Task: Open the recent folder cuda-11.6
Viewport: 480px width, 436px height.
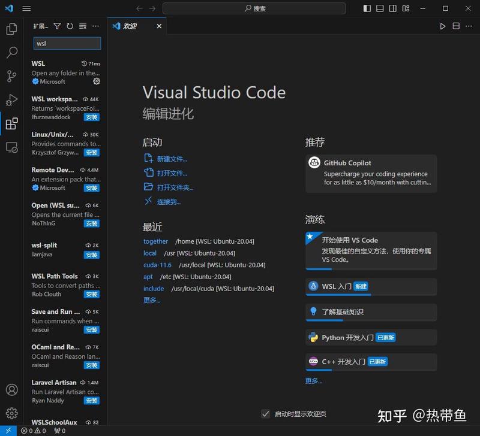Action: point(157,265)
